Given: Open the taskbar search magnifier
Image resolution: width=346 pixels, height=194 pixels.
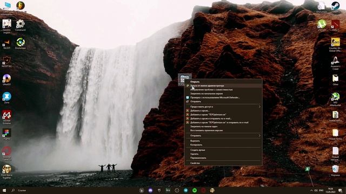Looking at the screenshot, I should (x=13, y=190).
